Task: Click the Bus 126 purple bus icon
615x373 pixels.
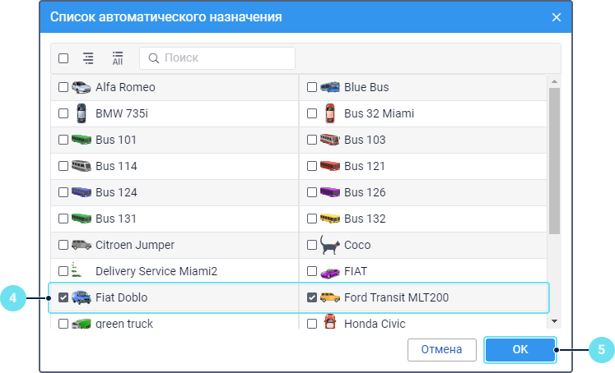Action: coord(329,192)
